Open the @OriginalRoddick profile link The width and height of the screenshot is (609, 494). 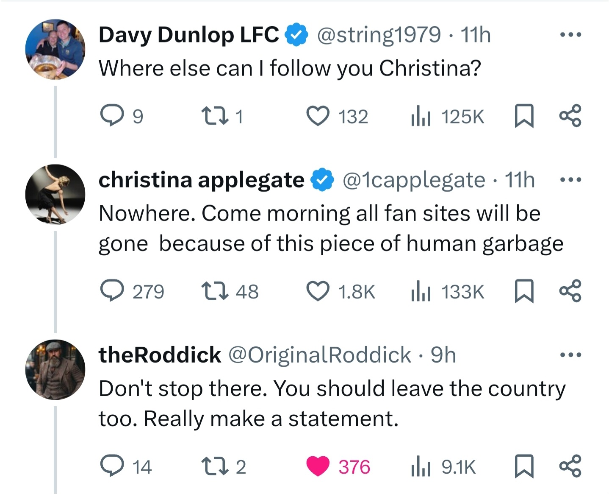tap(320, 355)
